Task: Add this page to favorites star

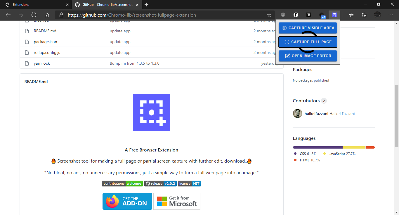Action: click(269, 15)
